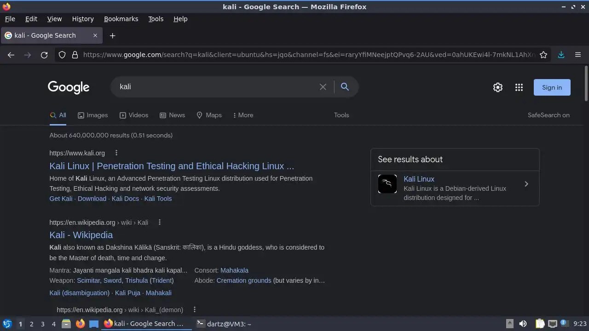589x331 pixels.
Task: Show the desktop from taskbar icon
Action: point(94,324)
